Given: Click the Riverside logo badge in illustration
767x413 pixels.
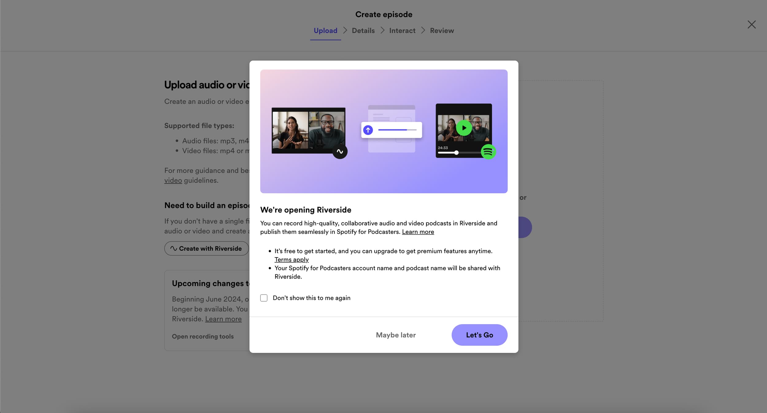Looking at the screenshot, I should [340, 151].
